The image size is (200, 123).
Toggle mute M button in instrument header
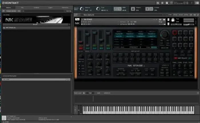click(168, 24)
